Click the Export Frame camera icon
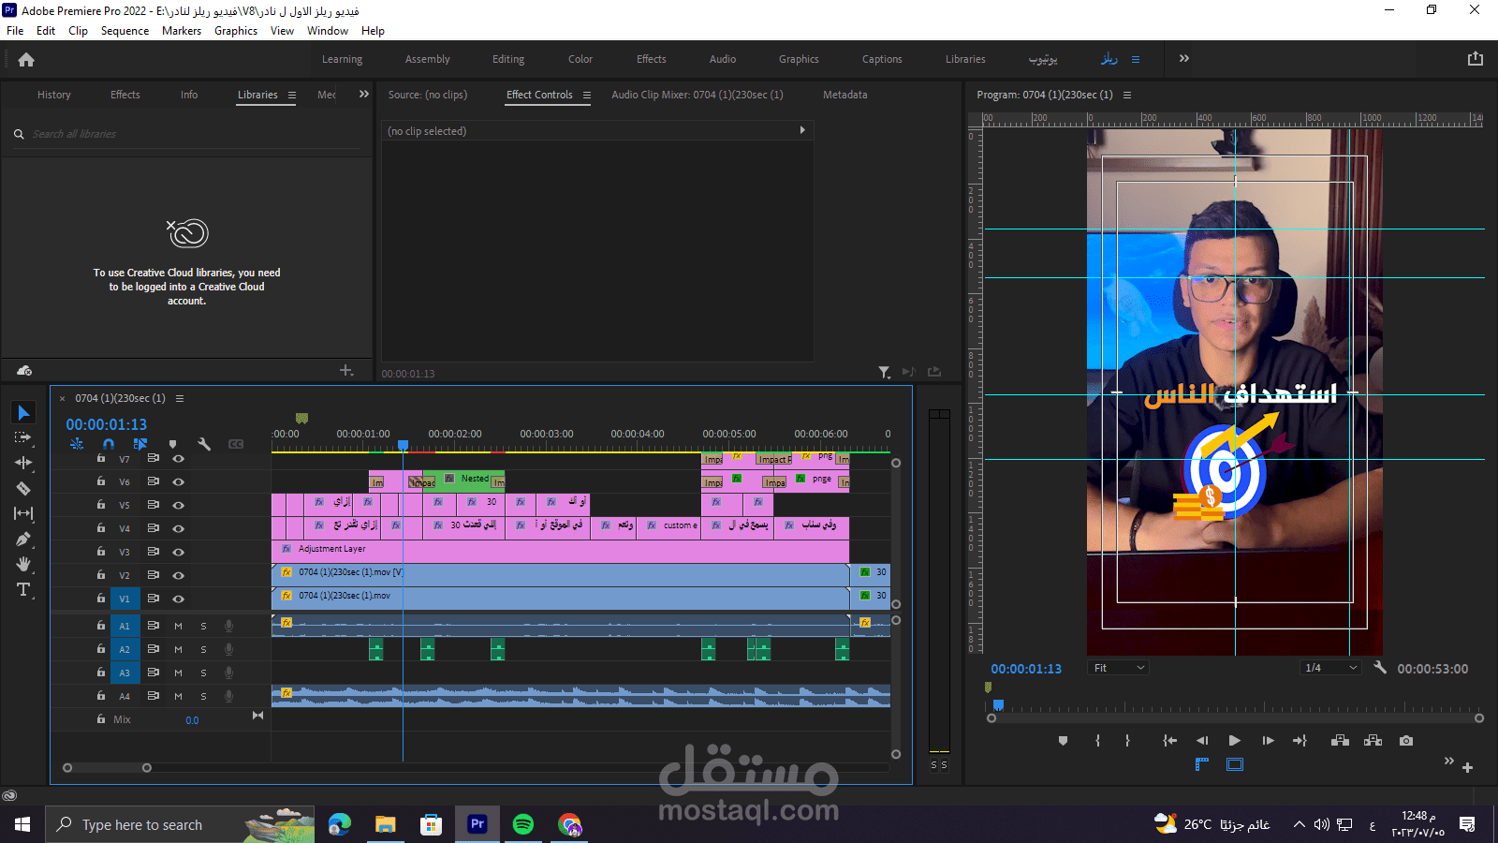1498x843 pixels. coord(1406,740)
